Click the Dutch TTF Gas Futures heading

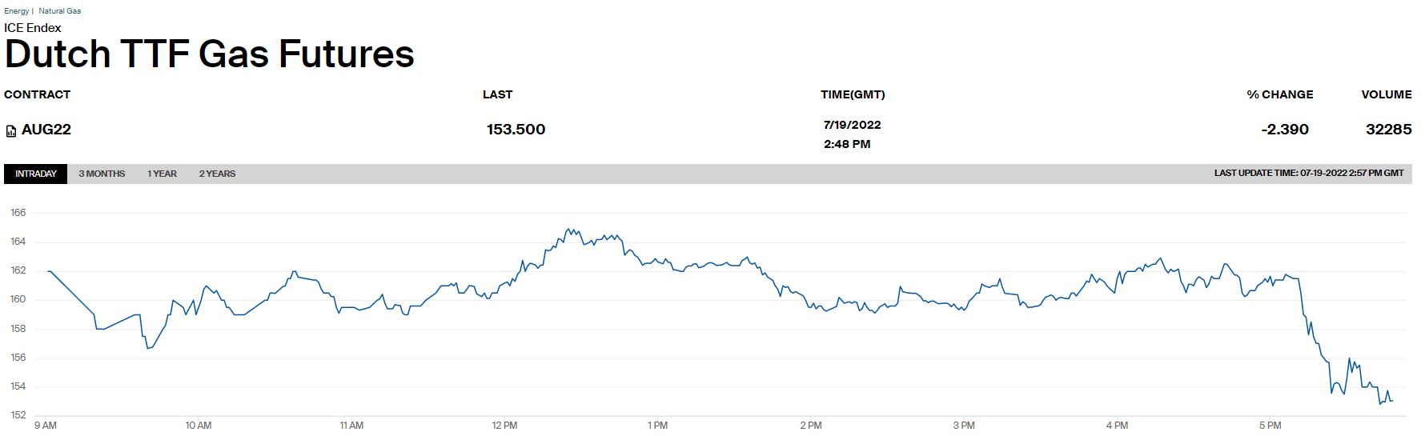(210, 54)
